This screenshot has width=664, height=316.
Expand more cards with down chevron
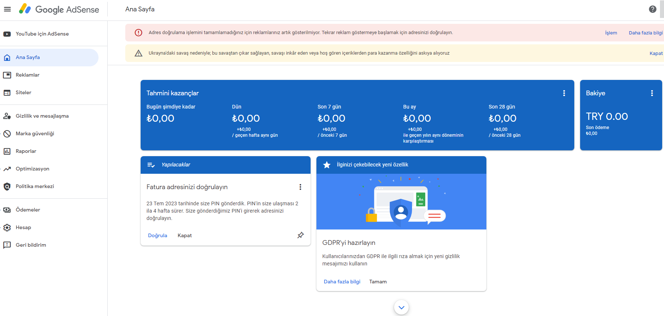[401, 308]
